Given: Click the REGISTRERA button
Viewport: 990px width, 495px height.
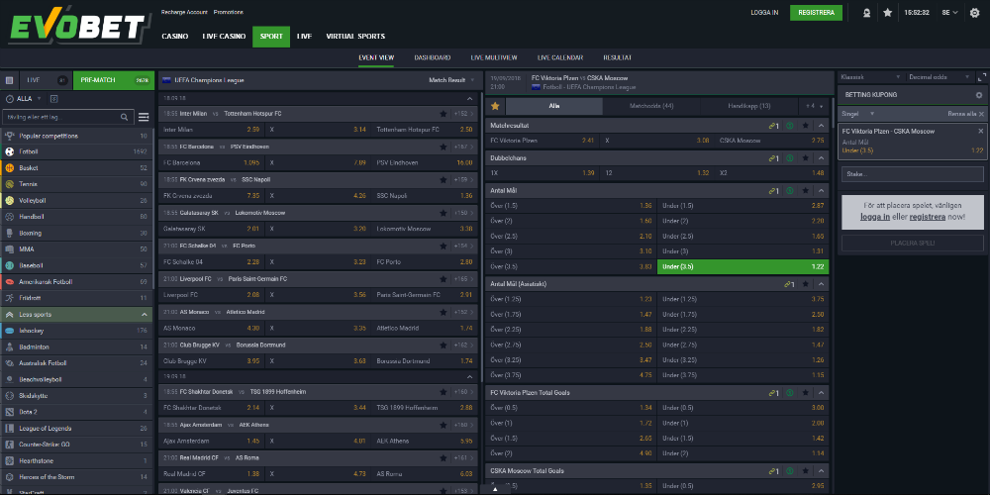Looking at the screenshot, I should point(816,13).
